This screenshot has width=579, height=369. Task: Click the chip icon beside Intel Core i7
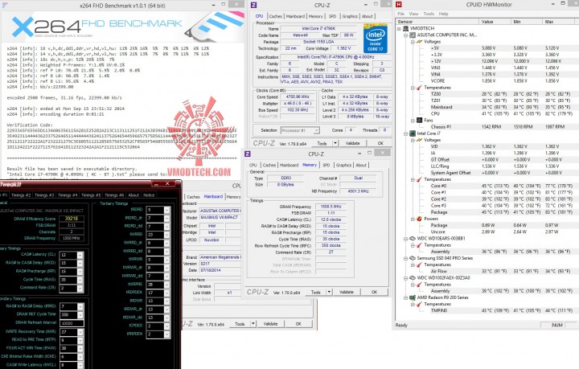tap(413, 133)
